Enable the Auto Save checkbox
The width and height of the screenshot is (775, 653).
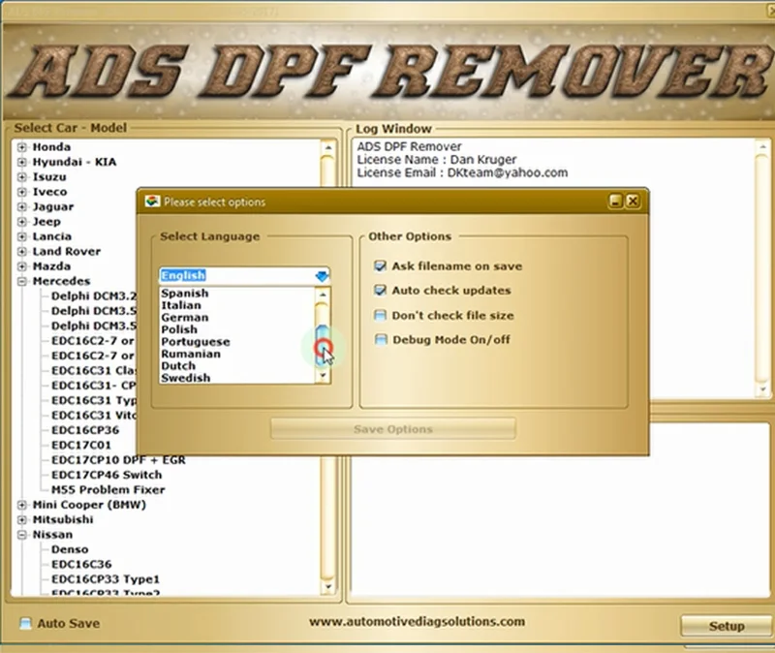coord(25,623)
